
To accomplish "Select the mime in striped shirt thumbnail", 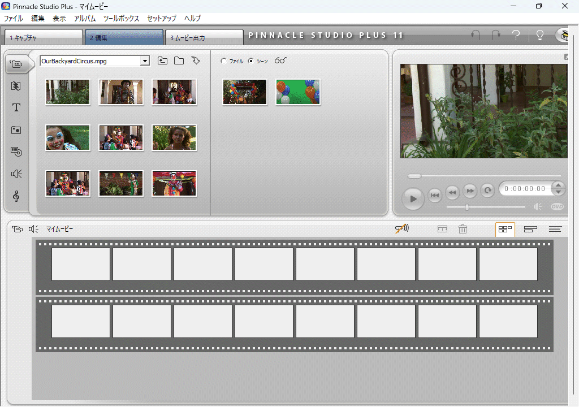I will pos(121,92).
